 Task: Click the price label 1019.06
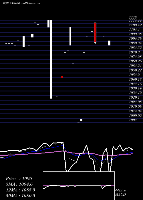pos(135,107)
